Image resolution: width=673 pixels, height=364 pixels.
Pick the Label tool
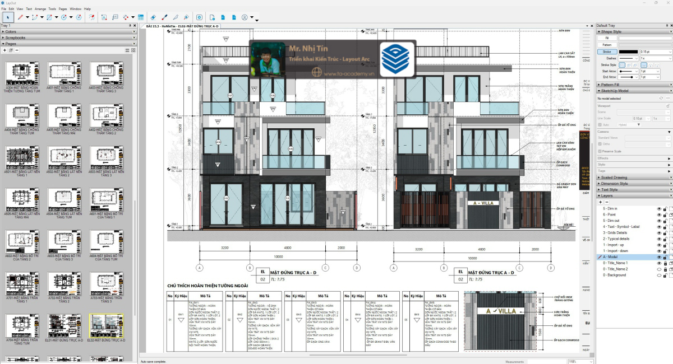[115, 17]
